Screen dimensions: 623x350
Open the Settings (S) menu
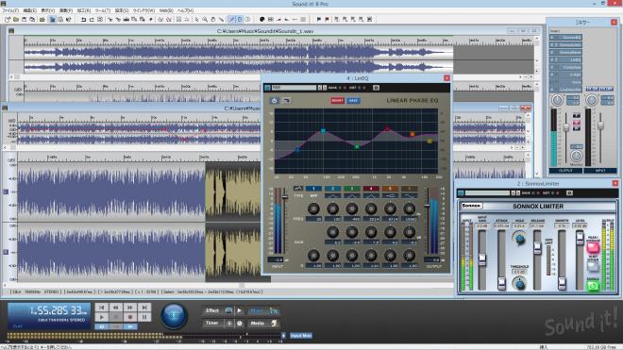[x=122, y=10]
